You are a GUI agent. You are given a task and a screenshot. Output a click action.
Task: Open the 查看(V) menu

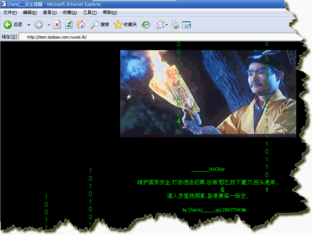50,12
